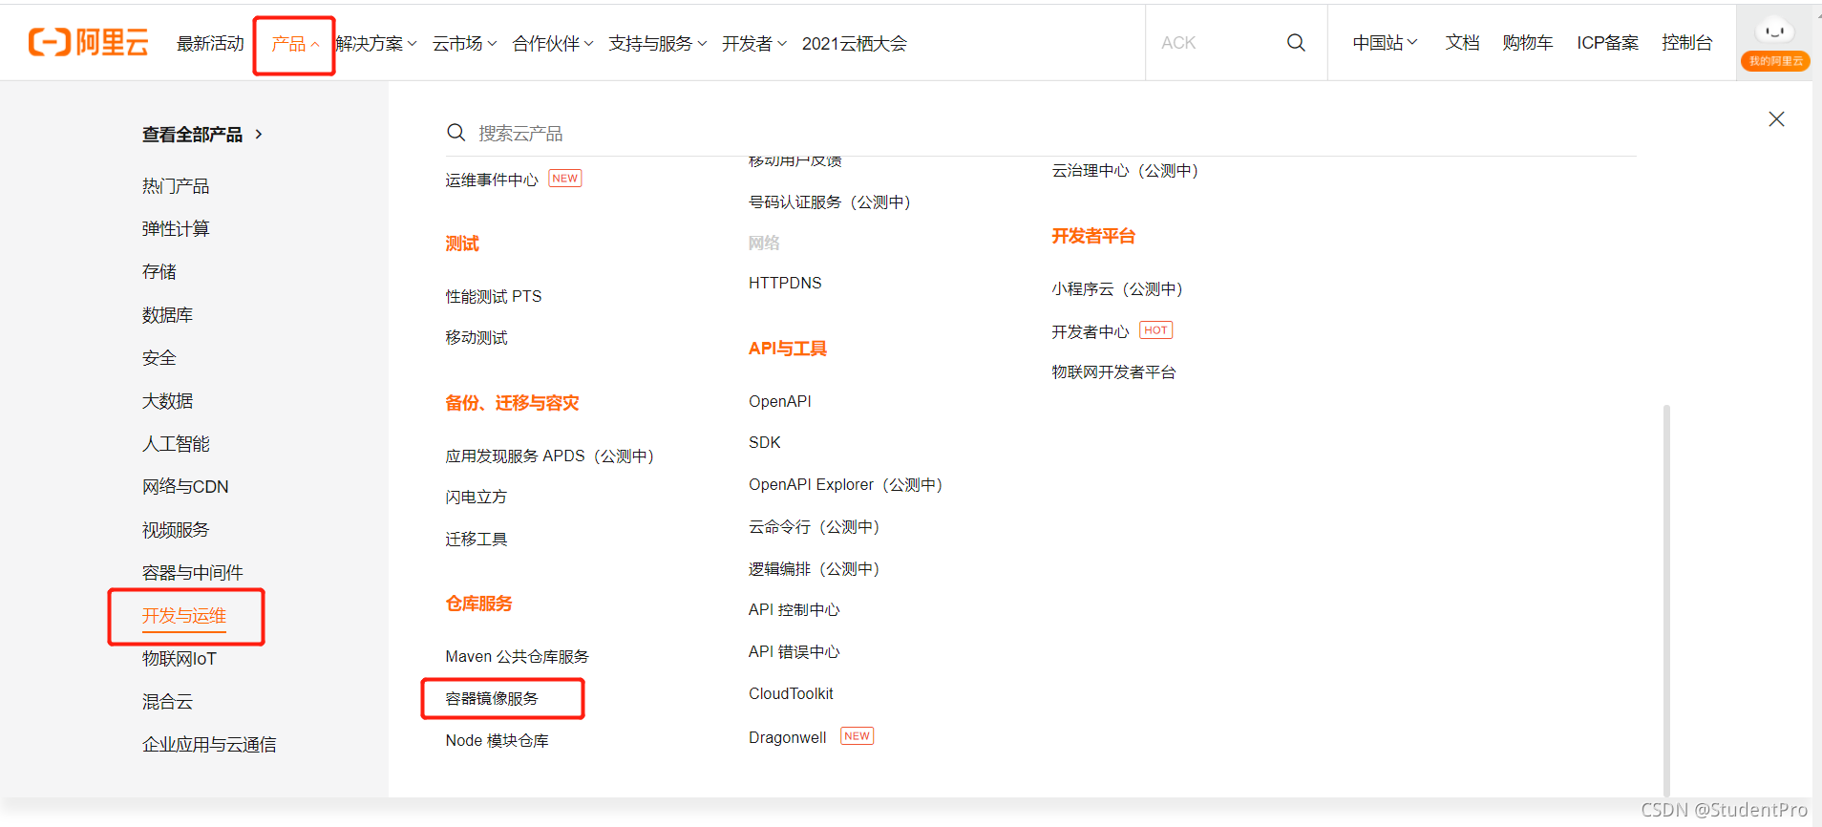This screenshot has height=827, width=1822.
Task: Click the product panel vertical scrollbar
Action: [x=1666, y=600]
